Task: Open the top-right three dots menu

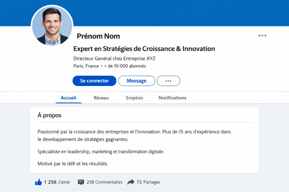Action: click(x=262, y=36)
